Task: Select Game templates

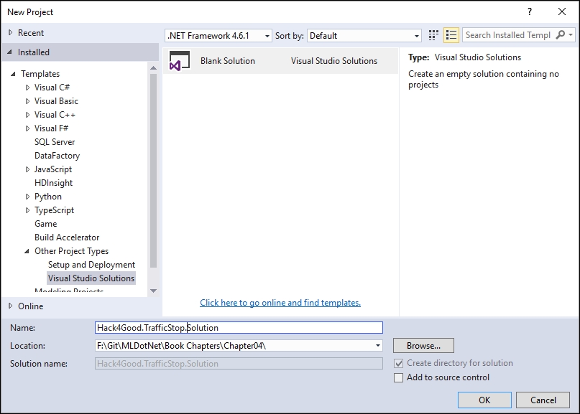Action: click(45, 224)
